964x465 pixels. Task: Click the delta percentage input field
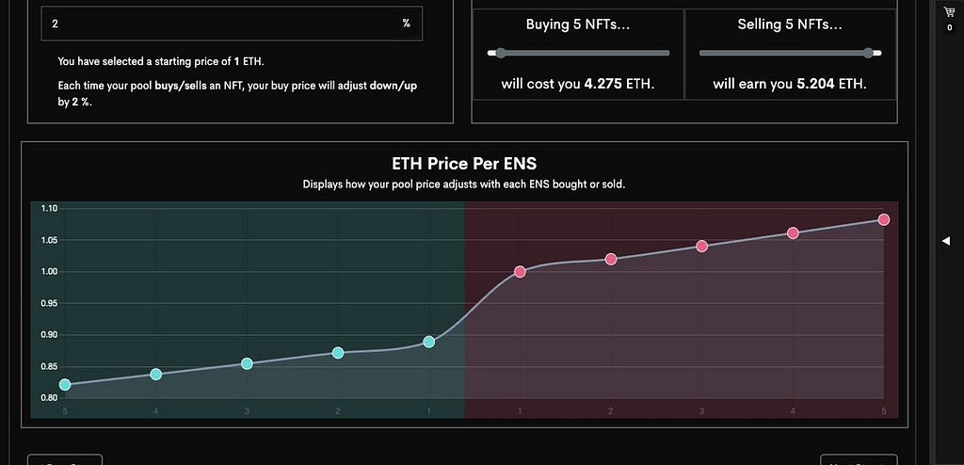coord(232,24)
